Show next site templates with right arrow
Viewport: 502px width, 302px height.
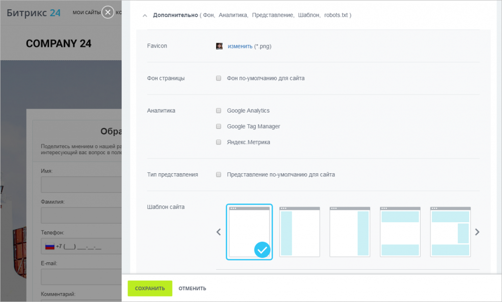coord(477,232)
